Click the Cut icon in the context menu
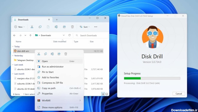The image size is (198, 112). pos(39,54)
